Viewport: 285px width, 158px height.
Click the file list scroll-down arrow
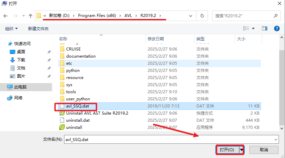click(x=282, y=128)
